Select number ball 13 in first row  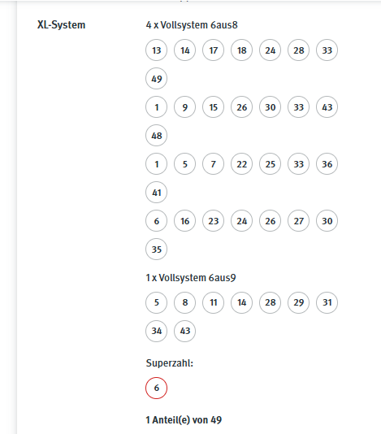(156, 50)
